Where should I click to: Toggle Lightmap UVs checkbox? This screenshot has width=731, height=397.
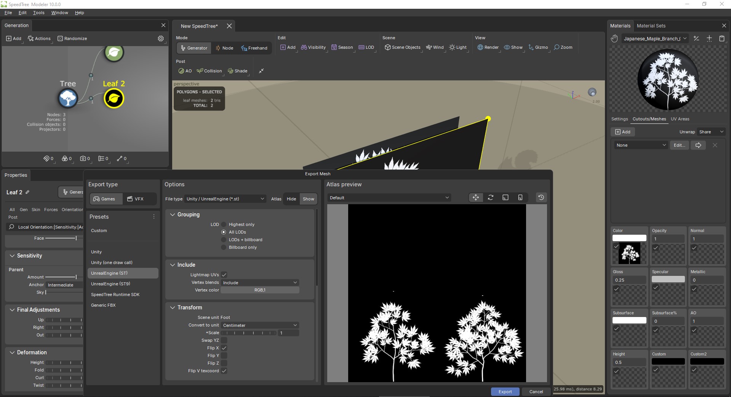tap(224, 275)
